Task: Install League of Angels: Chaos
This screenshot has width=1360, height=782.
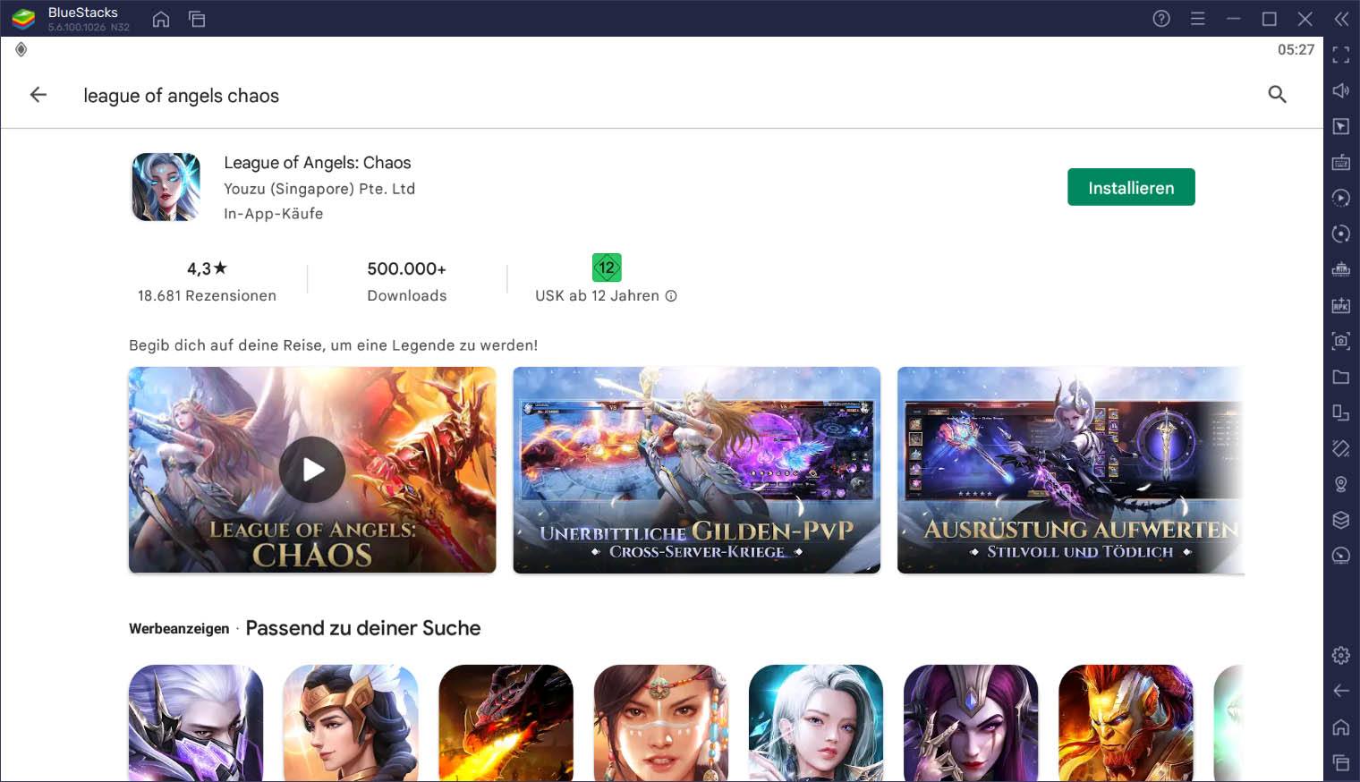Action: (x=1131, y=187)
